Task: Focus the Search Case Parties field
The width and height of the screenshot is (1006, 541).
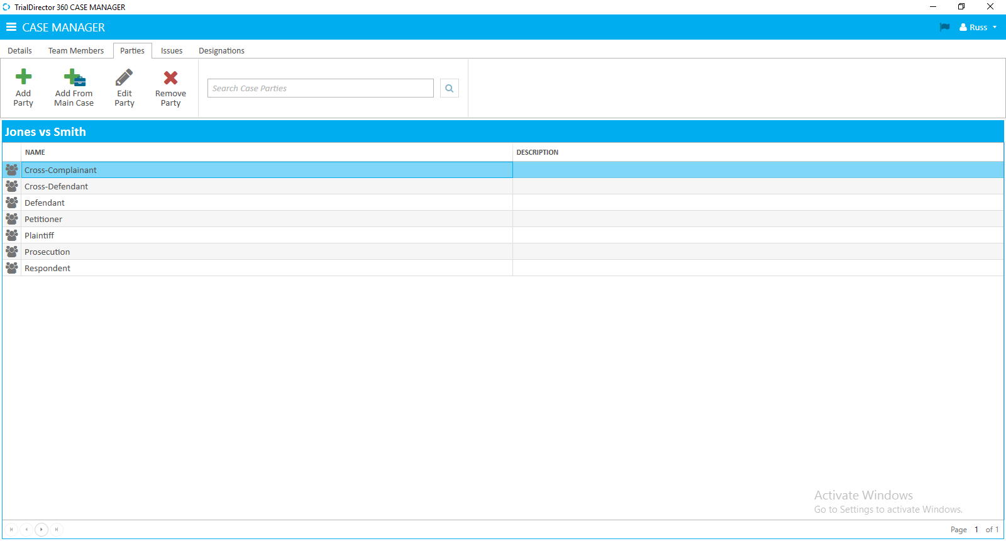Action: tap(321, 88)
